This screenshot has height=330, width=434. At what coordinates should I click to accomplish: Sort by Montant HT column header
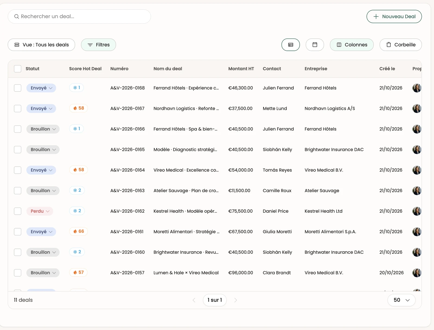241,69
